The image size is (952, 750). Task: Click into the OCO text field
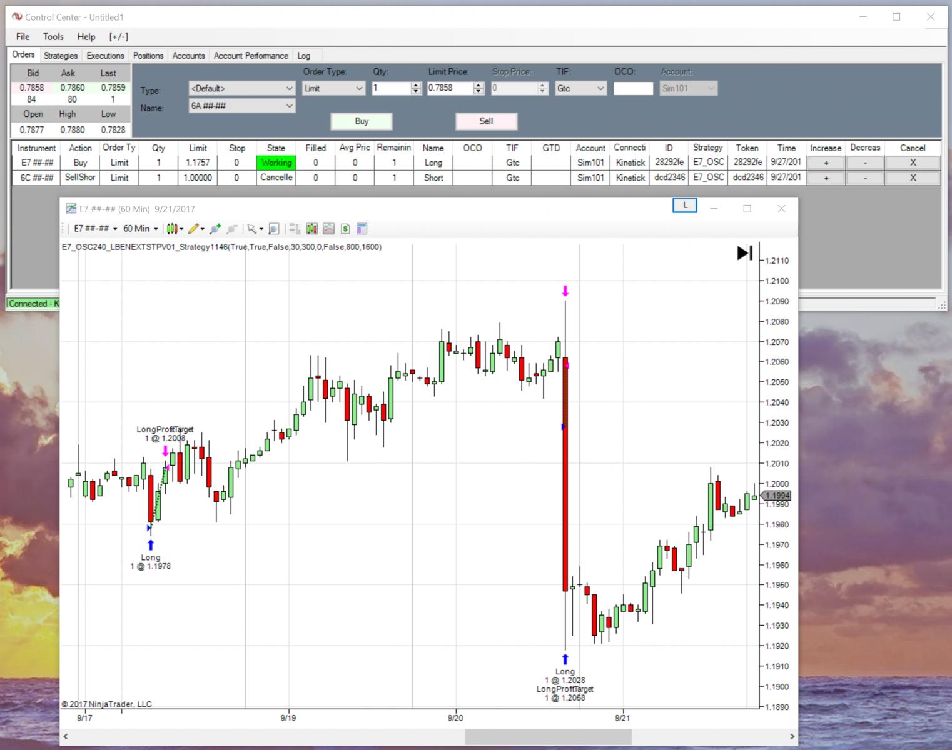[633, 88]
